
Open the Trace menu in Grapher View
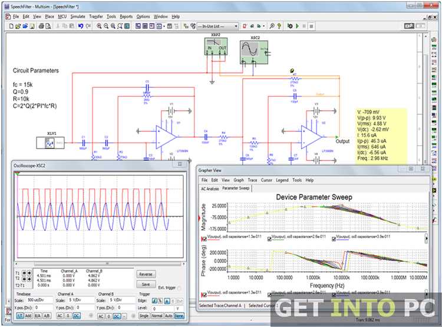point(252,180)
